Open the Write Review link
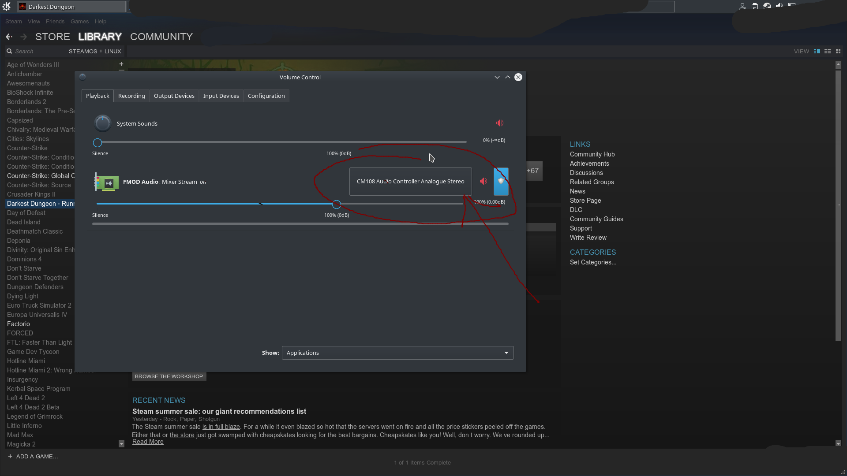This screenshot has height=476, width=847. coord(588,238)
